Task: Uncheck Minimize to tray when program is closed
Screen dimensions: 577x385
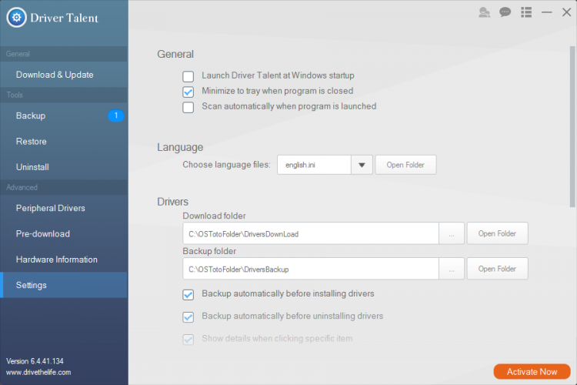Action: (x=188, y=92)
